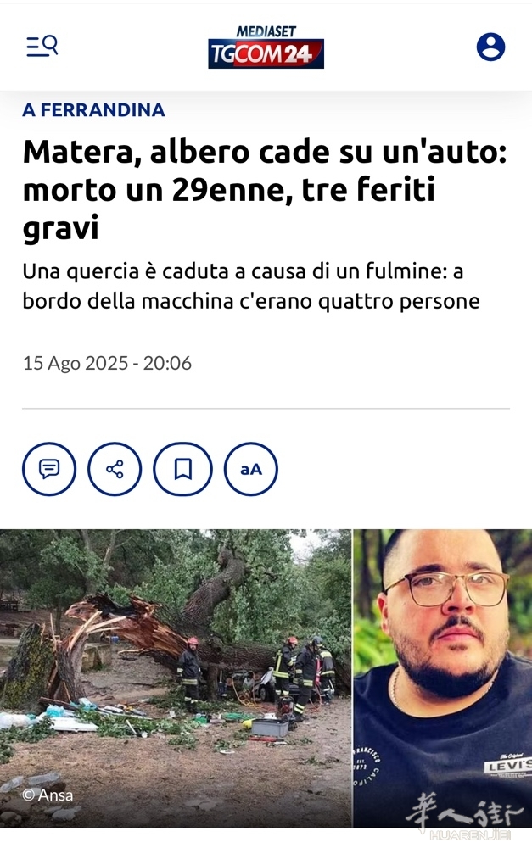This screenshot has height=848, width=532.
Task: Open the user account profile icon
Action: pyautogui.click(x=490, y=47)
